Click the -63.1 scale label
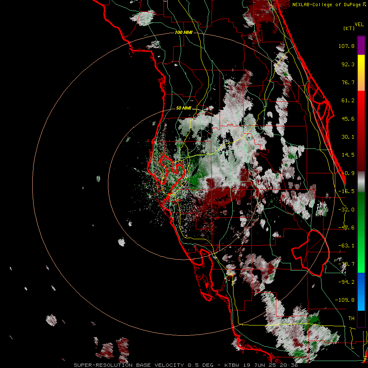This screenshot has width=368, height=368. click(x=346, y=246)
